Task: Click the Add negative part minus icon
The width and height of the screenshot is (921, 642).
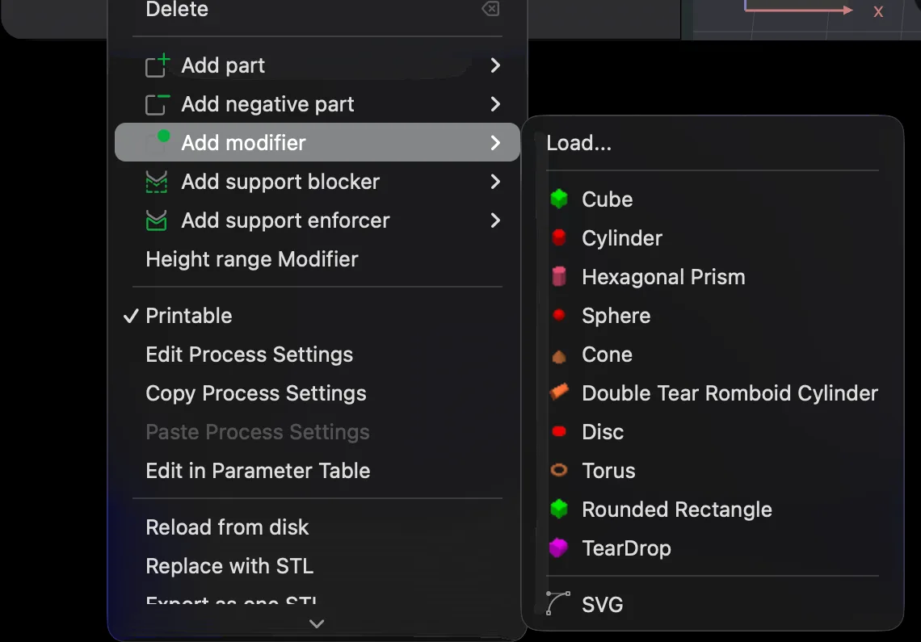Action: (x=158, y=104)
